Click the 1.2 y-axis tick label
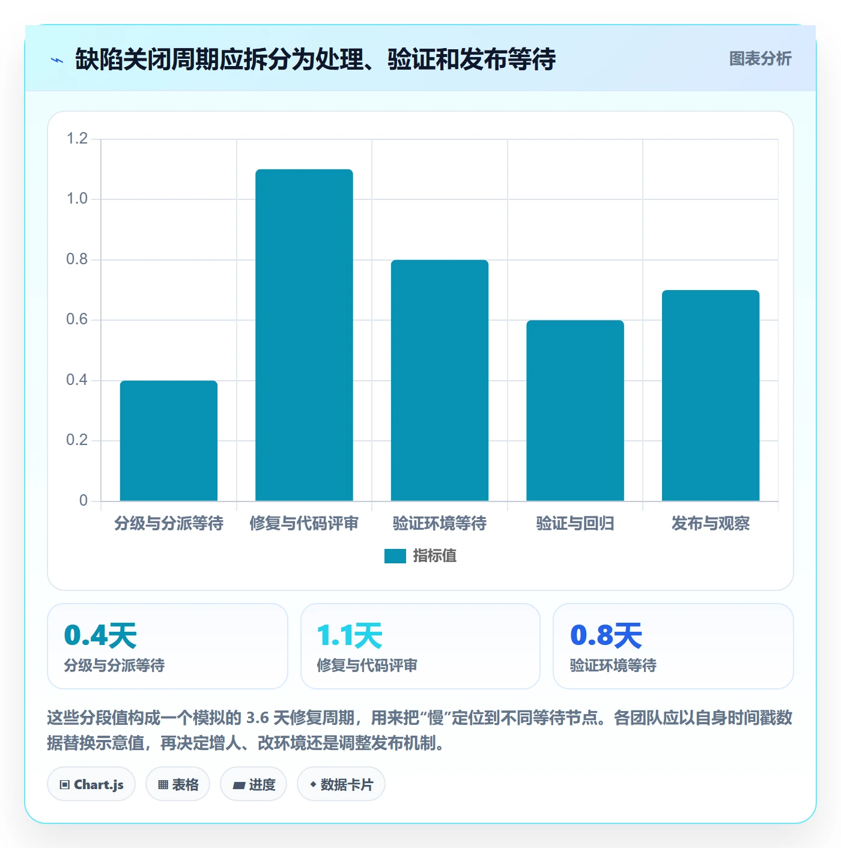841x848 pixels. (77, 139)
